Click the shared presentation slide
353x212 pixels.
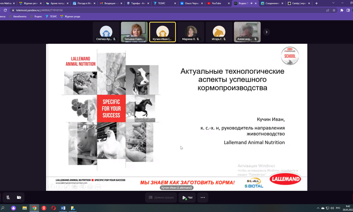(x=176, y=117)
